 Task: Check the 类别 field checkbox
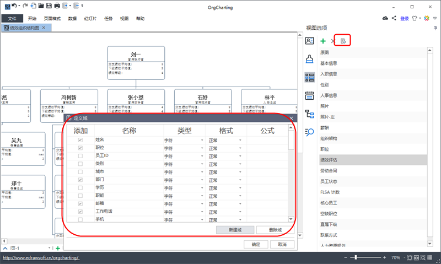80,164
